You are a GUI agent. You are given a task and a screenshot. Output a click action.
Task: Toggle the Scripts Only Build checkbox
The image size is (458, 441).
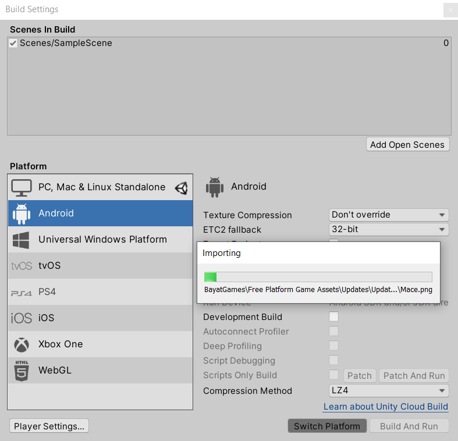[x=333, y=375]
